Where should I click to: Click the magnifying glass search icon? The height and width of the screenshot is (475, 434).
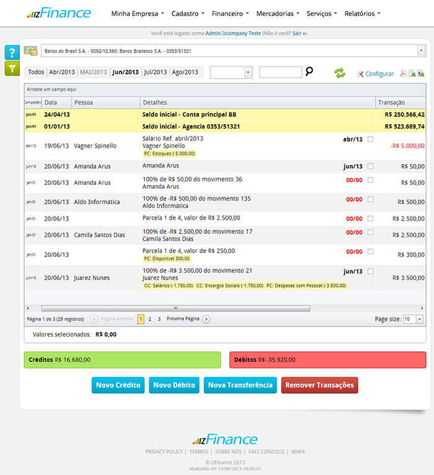[x=309, y=72]
